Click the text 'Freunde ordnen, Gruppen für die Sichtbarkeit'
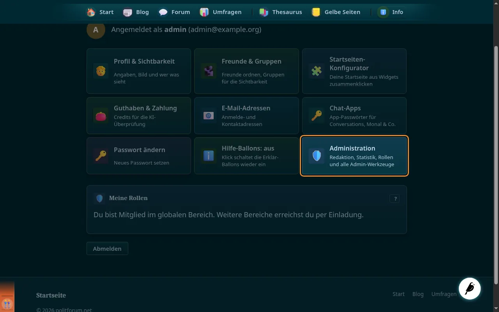 coord(253,78)
